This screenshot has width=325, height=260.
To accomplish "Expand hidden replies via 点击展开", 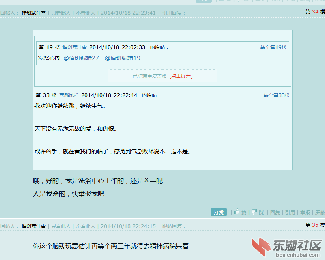I will coord(181,76).
